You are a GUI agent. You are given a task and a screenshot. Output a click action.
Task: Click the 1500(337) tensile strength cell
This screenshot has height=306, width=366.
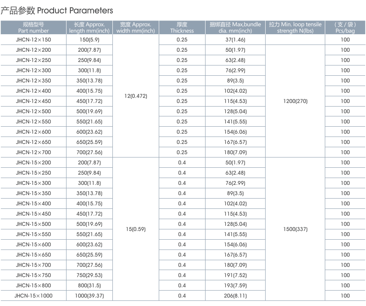coord(295,229)
